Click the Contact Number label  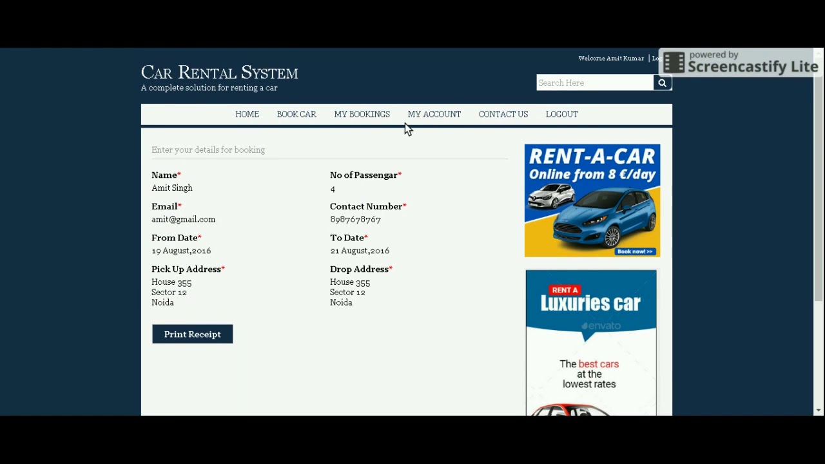click(x=368, y=206)
